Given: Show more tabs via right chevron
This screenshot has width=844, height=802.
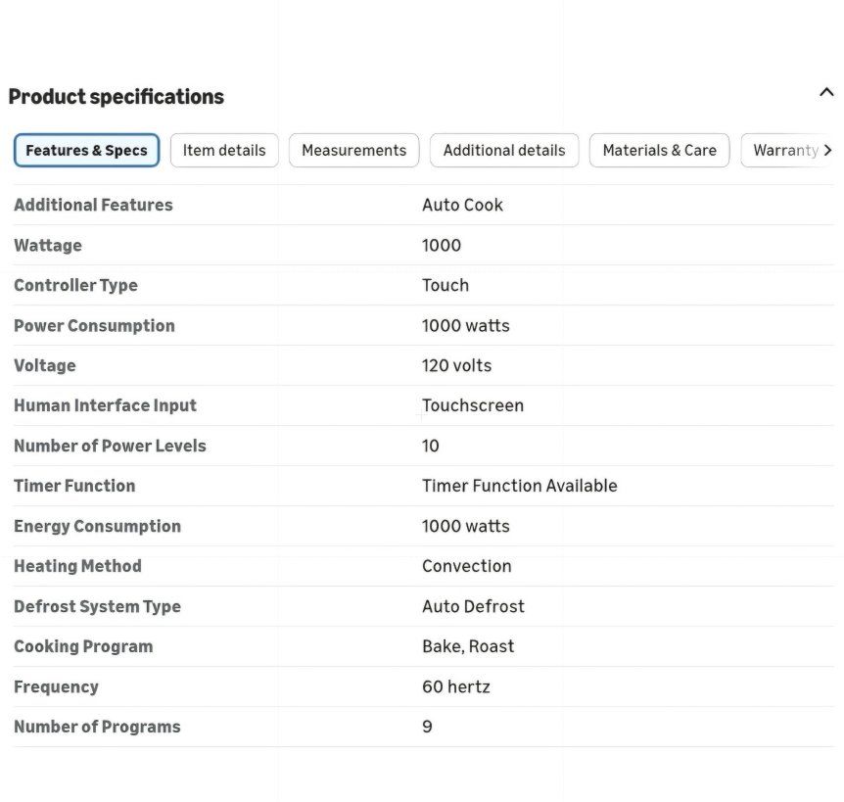Looking at the screenshot, I should [x=828, y=150].
